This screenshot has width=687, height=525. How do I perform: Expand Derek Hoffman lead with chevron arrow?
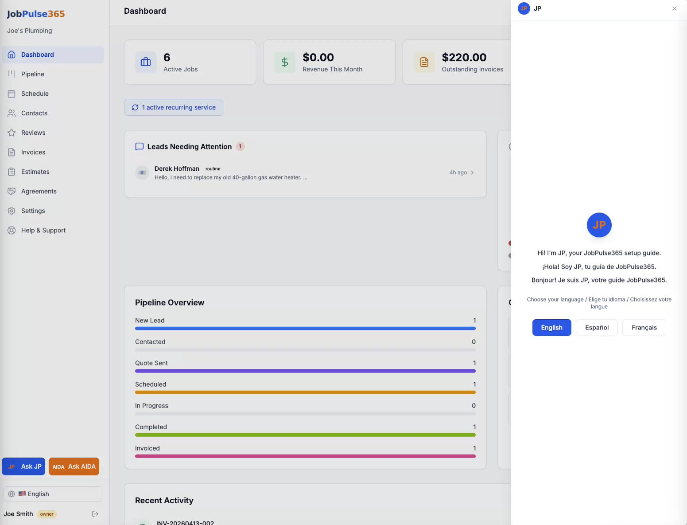coord(472,172)
